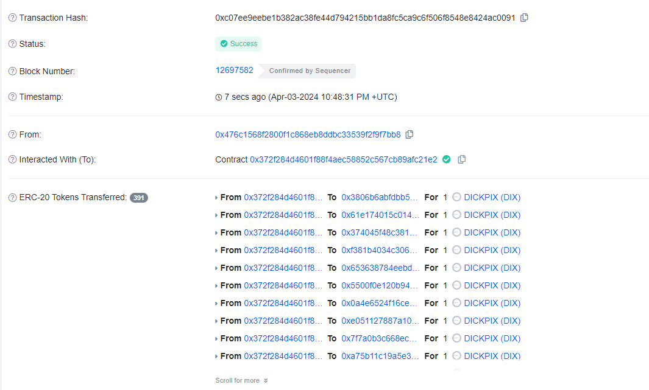Viewport: 649px width, 390px height.
Task: Click Scroll for more below transfers
Action: tap(241, 380)
